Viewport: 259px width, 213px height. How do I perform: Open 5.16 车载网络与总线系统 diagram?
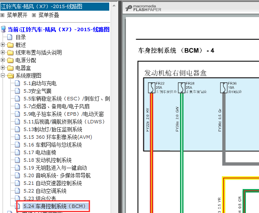coord(52,145)
